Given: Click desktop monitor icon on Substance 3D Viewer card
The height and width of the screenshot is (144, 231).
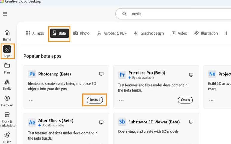Looking at the screenshot, I should (x=191, y=122).
